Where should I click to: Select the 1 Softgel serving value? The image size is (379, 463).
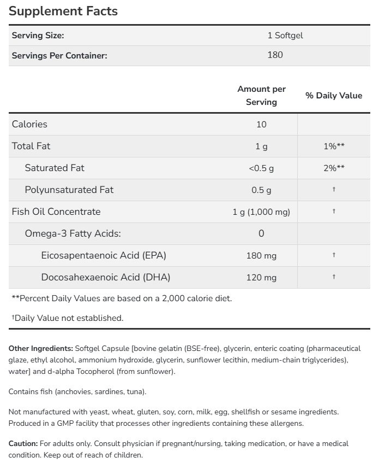coord(285,36)
